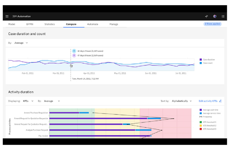Toggle Average service time legend entry
Screen dimensions: 230x148
[x=210, y=113]
